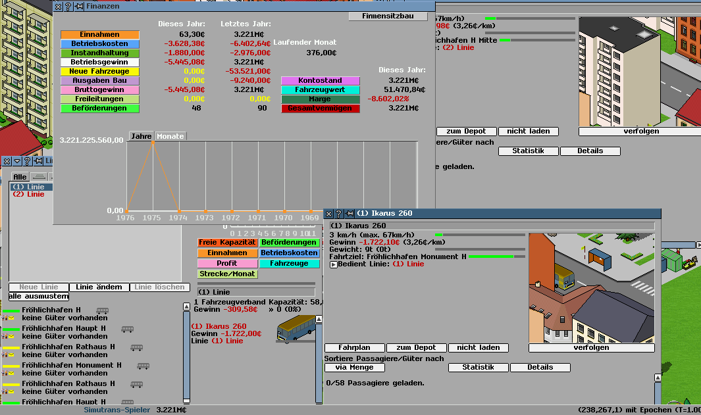Toggle the Einnahmen graph in Finanzen
This screenshot has height=415, width=701.
point(99,35)
